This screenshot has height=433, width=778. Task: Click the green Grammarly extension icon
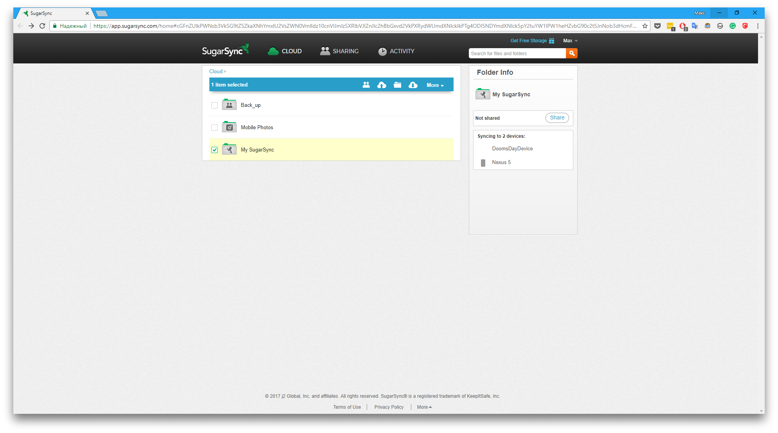tap(733, 26)
